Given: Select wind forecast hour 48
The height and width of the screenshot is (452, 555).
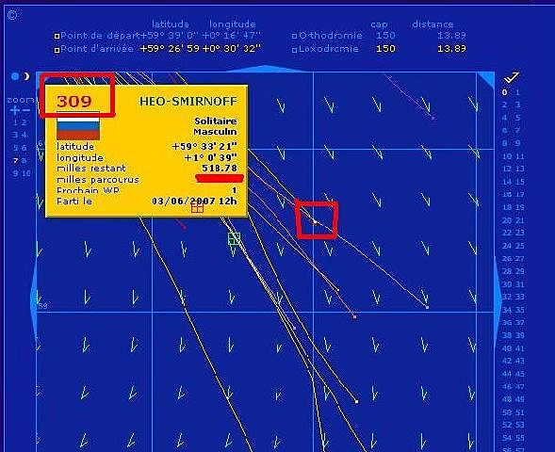Looking at the screenshot, I should [507, 399].
